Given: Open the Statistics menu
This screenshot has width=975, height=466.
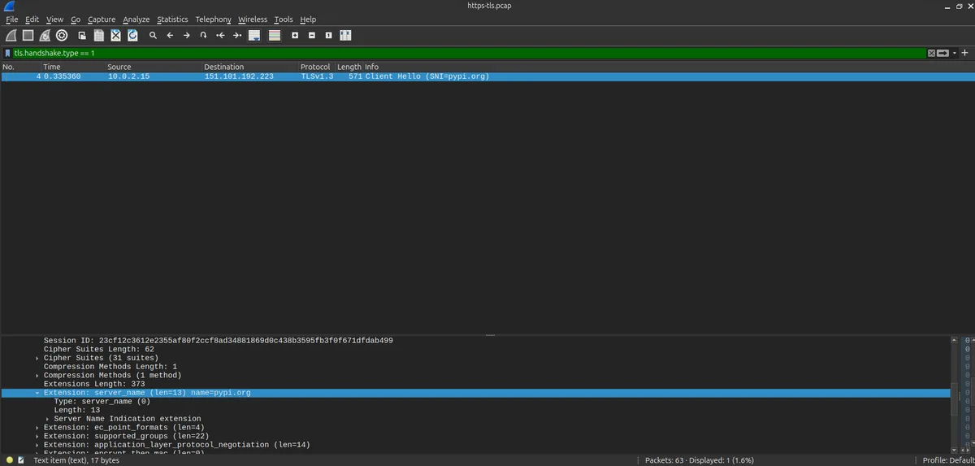Looking at the screenshot, I should click(172, 20).
